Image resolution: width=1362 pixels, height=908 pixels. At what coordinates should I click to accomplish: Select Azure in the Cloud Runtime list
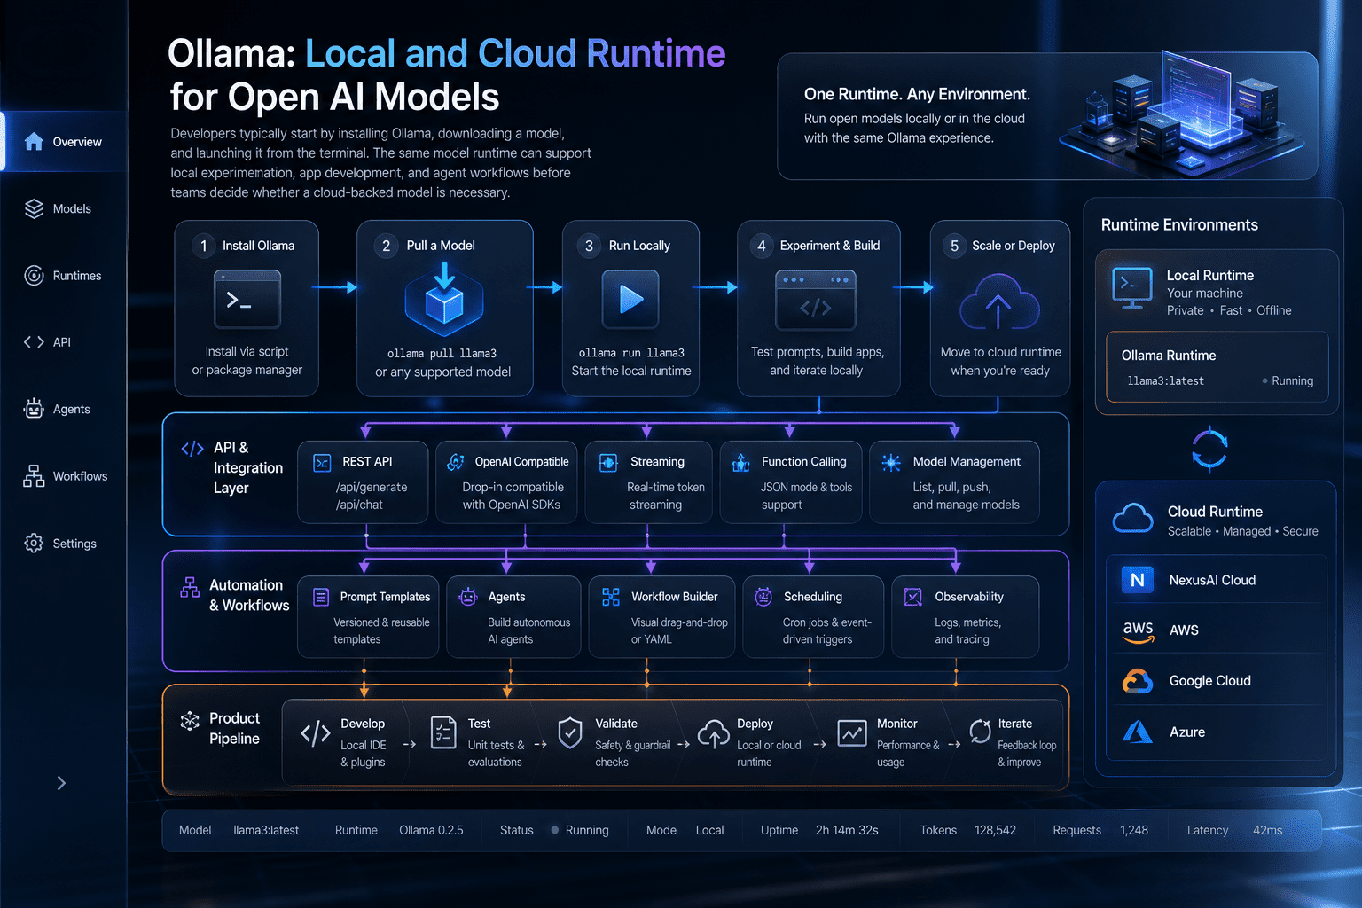pyautogui.click(x=1217, y=732)
